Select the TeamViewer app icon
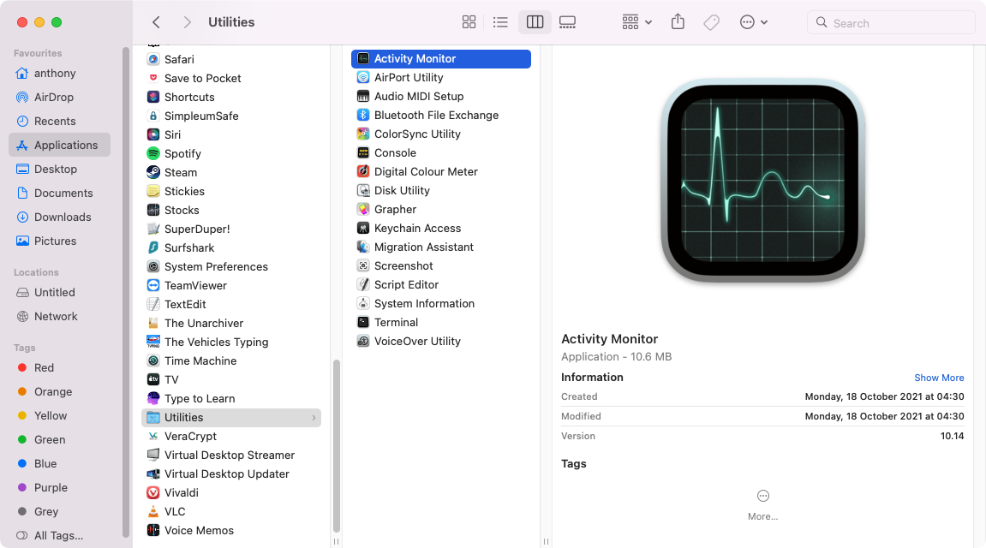 [152, 285]
